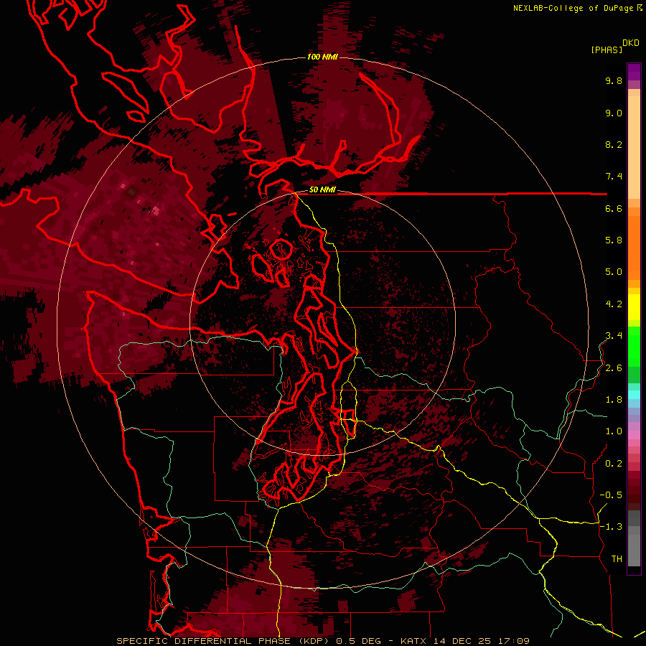Click the 8.2 legend value
Viewport: 646px width, 646px height.
pyautogui.click(x=614, y=144)
